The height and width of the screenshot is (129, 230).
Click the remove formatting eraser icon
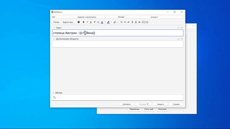(x=115, y=22)
